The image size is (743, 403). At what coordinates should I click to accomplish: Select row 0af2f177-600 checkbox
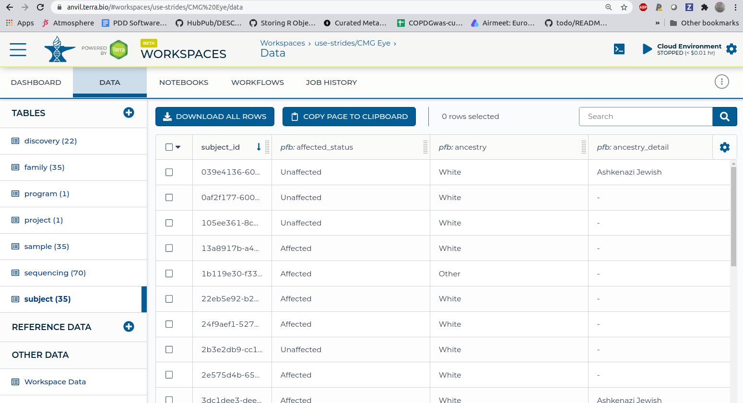[x=169, y=198]
